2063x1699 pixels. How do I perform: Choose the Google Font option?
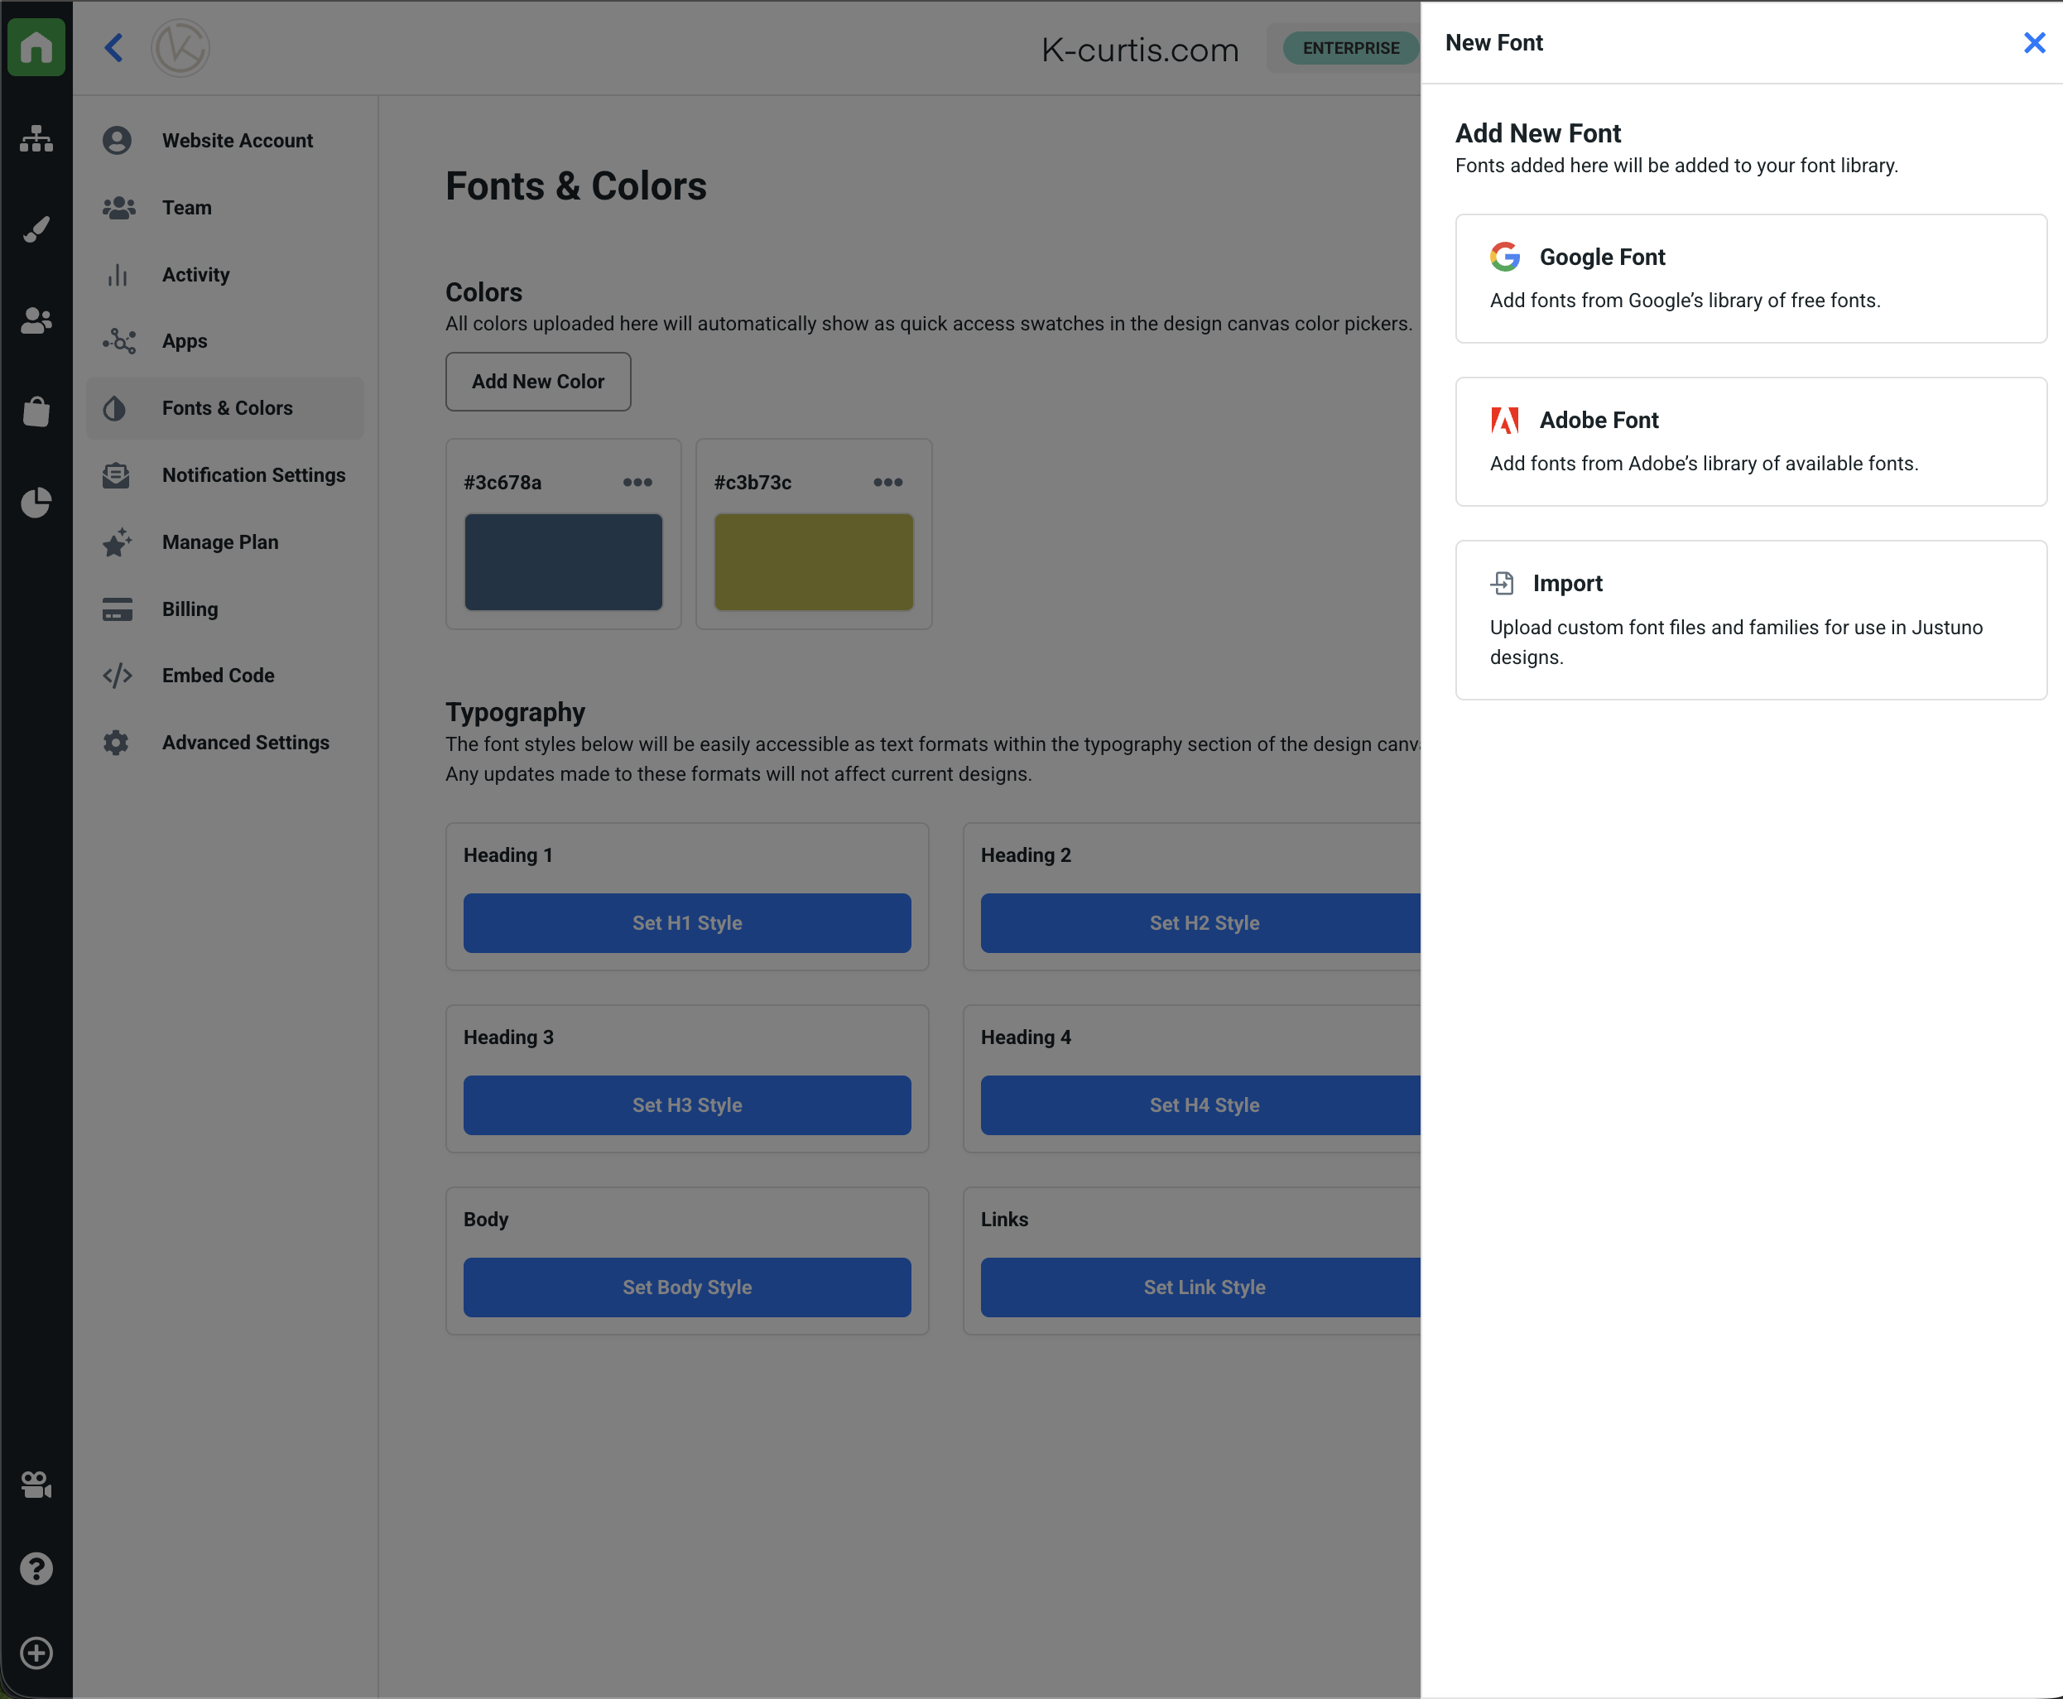tap(1751, 278)
